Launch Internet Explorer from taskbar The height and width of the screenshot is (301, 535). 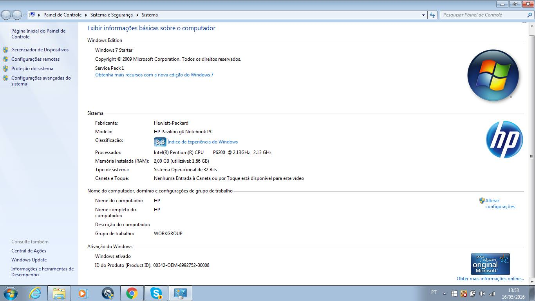click(35, 293)
